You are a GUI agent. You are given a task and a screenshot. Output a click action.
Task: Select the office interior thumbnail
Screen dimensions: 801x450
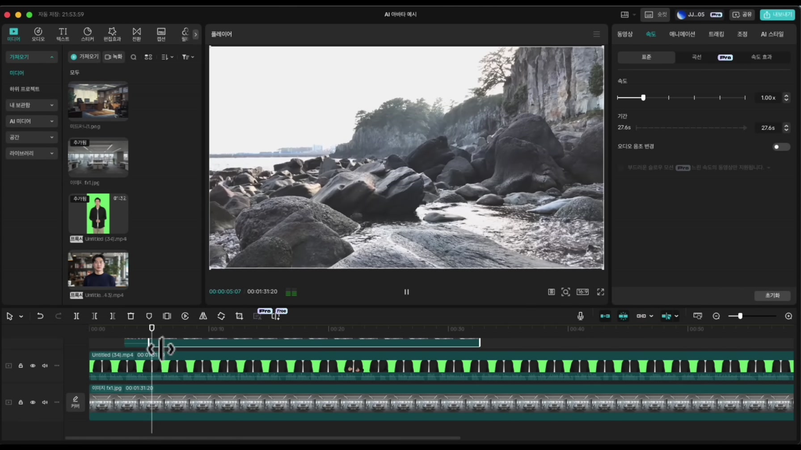coord(98,101)
